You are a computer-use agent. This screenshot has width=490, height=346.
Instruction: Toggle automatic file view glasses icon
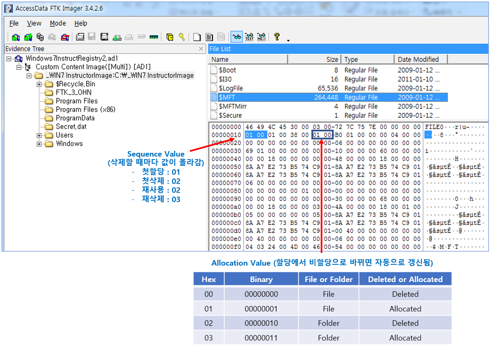pyautogui.click(x=237, y=37)
